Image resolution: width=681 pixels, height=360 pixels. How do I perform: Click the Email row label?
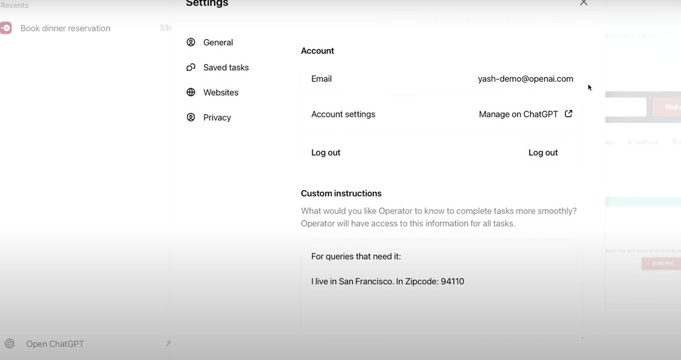point(322,79)
